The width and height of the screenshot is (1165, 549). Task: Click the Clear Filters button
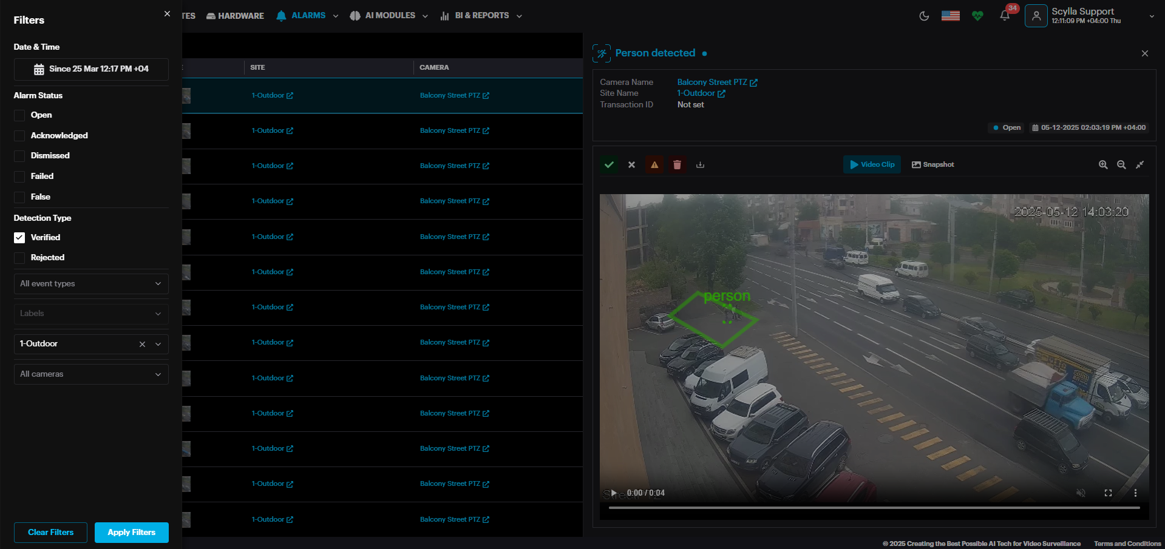pos(50,532)
